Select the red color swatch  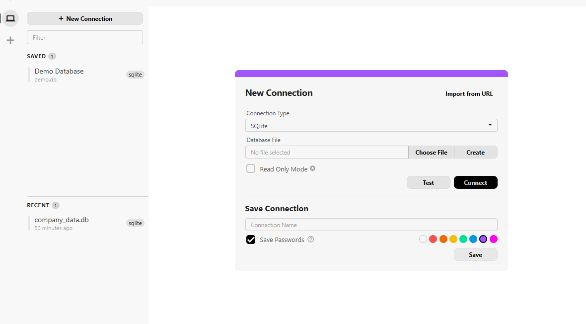pos(433,239)
